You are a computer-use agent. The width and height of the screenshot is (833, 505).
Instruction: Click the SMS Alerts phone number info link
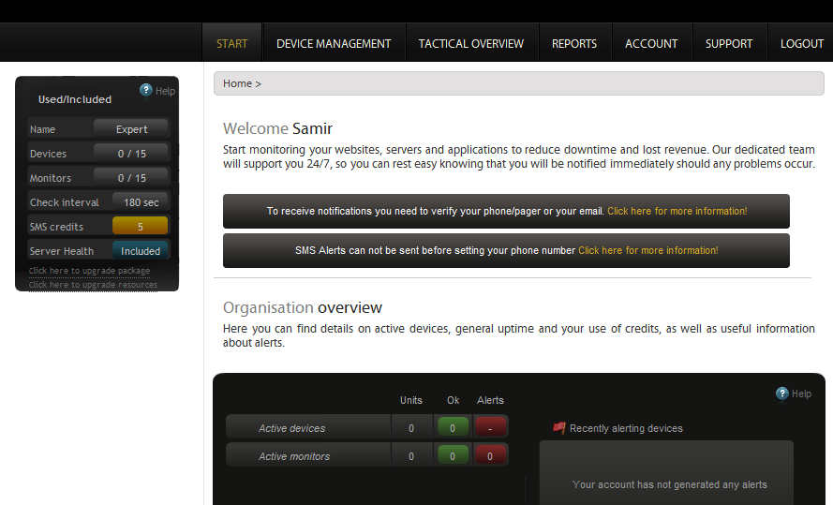tap(647, 251)
